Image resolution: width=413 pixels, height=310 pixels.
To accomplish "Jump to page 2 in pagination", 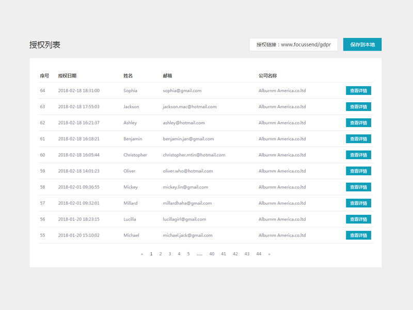I will point(161,254).
